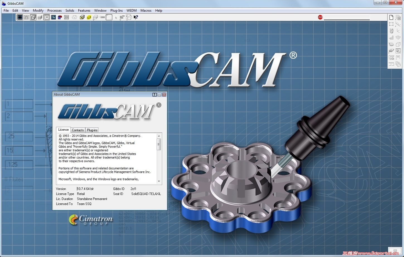Switch to the Contacts tab

[78, 130]
